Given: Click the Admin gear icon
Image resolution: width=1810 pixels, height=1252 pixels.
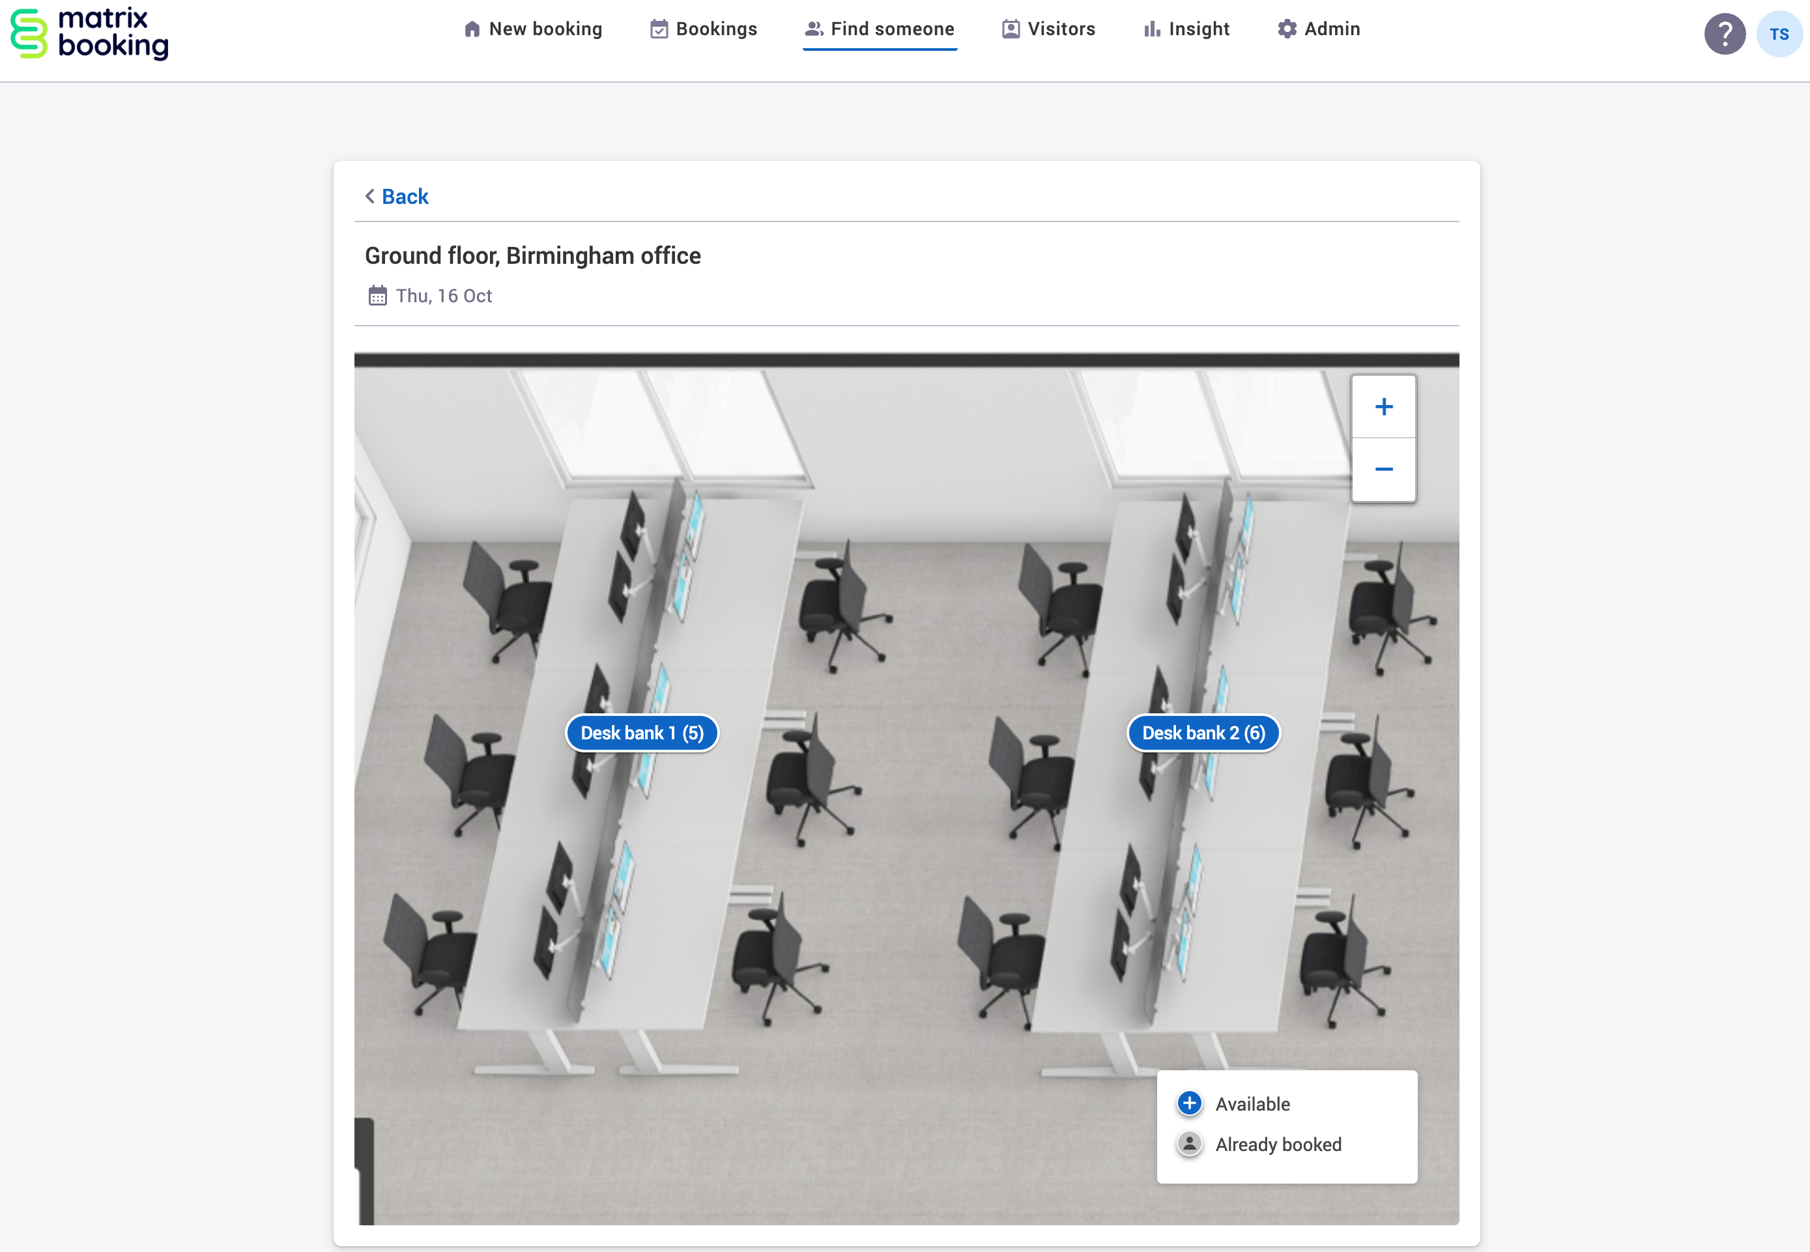Looking at the screenshot, I should [x=1287, y=29].
